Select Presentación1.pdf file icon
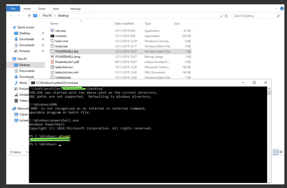This screenshot has height=188, width=287. [x=52, y=62]
